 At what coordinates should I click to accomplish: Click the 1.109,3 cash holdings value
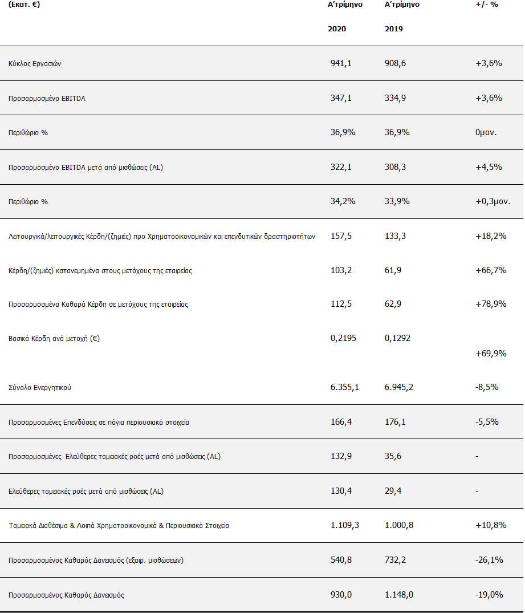point(344,525)
